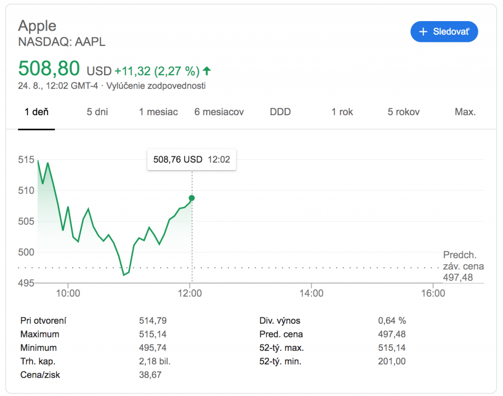Click the 508,76 USD chart tooltip
503x396 pixels.
pos(192,159)
